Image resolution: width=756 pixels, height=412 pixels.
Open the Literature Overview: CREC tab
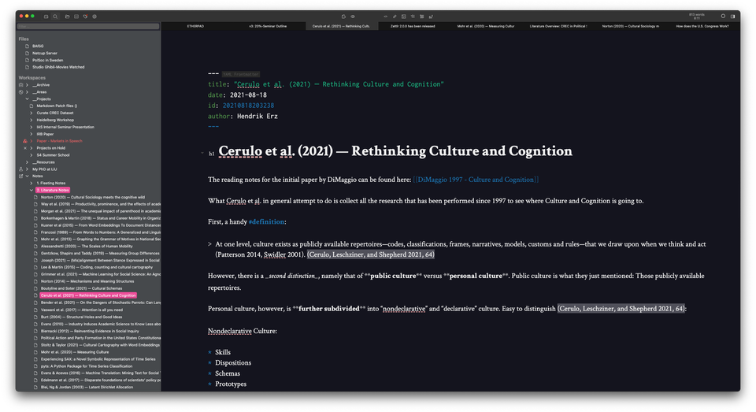558,26
